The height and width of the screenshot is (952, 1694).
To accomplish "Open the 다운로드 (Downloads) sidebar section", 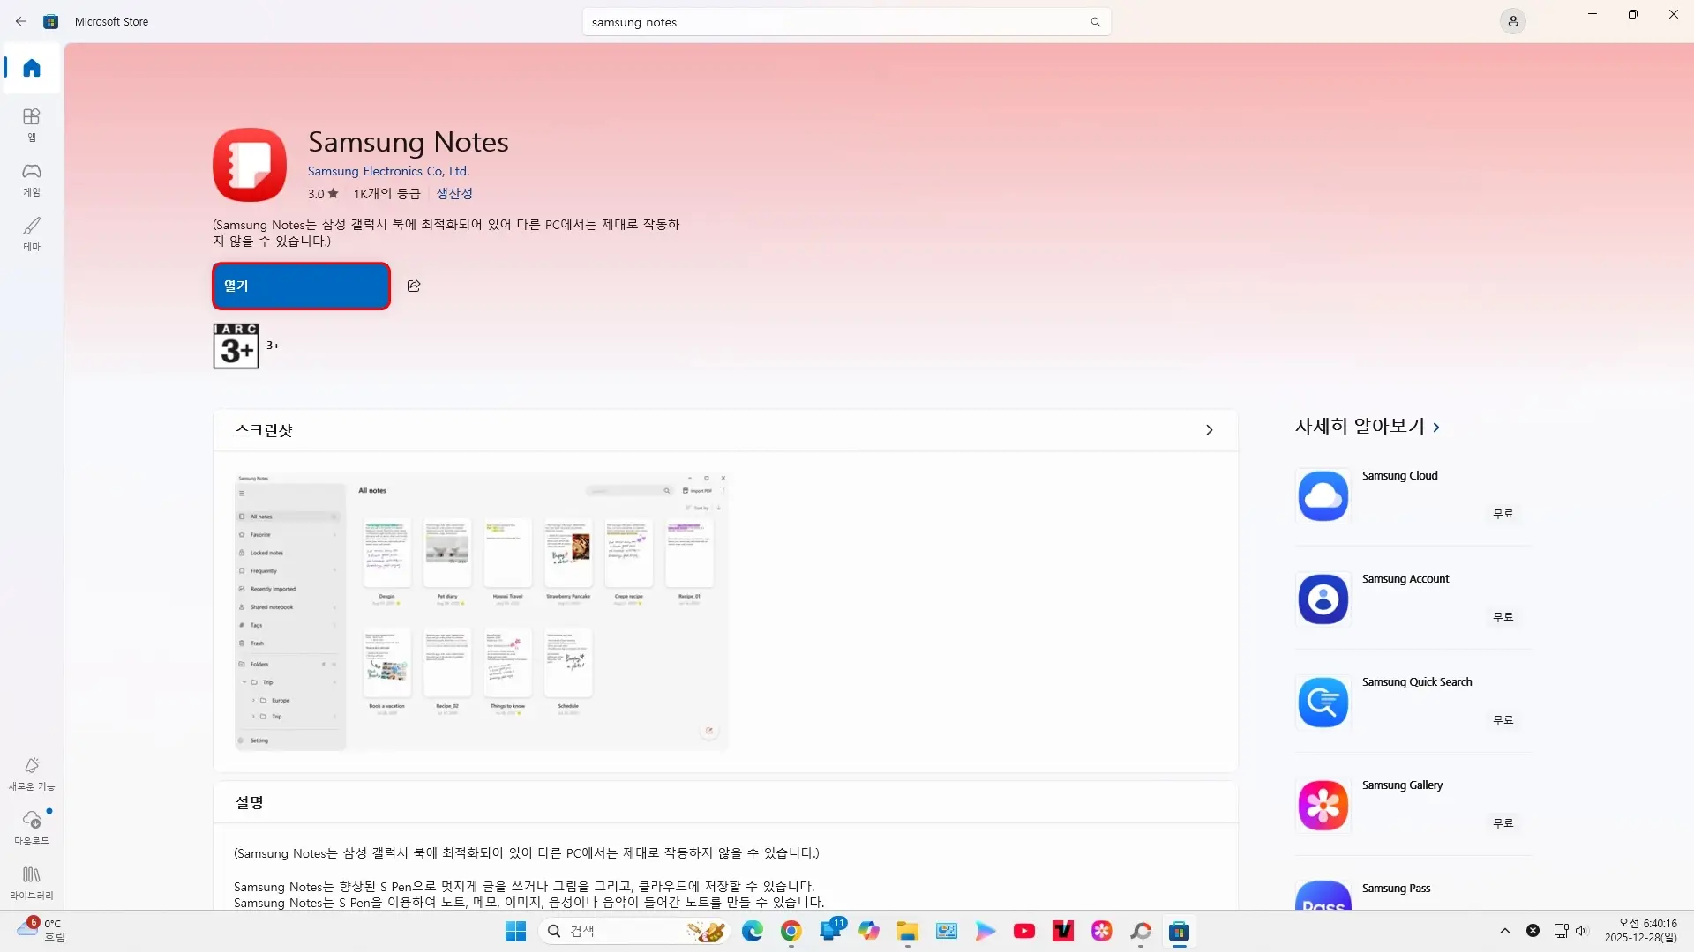I will click(31, 827).
